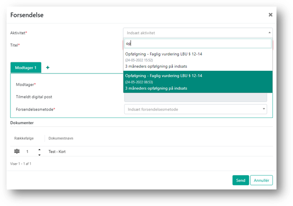Viewport: 293px width, 206px height.
Task: Increase document order with up arrow
Action: tap(39, 149)
